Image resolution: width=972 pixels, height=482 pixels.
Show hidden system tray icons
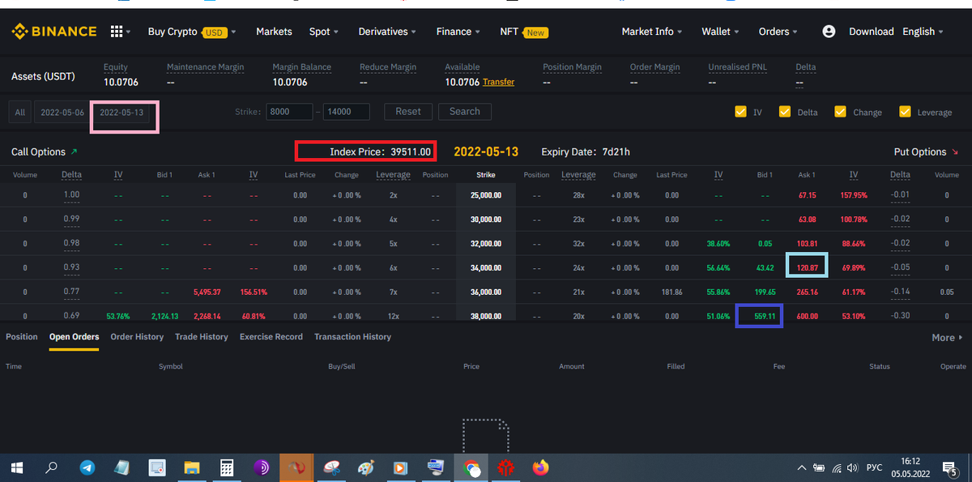802,467
